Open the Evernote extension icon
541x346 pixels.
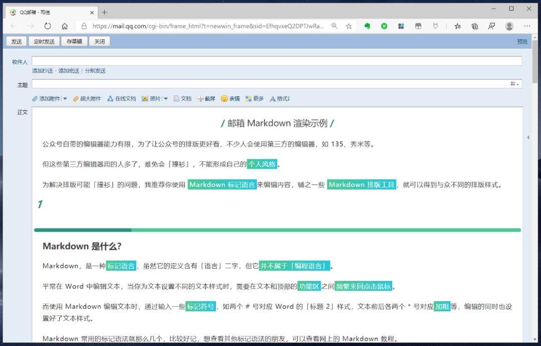368,26
